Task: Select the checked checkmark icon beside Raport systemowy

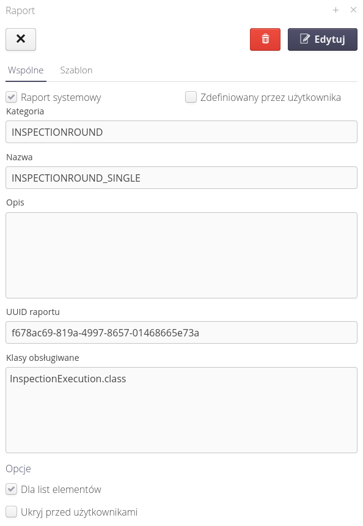Action: pos(12,97)
